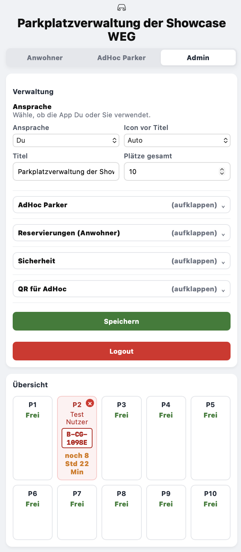
Task: Click into the Titel text field
Action: pyautogui.click(x=66, y=171)
